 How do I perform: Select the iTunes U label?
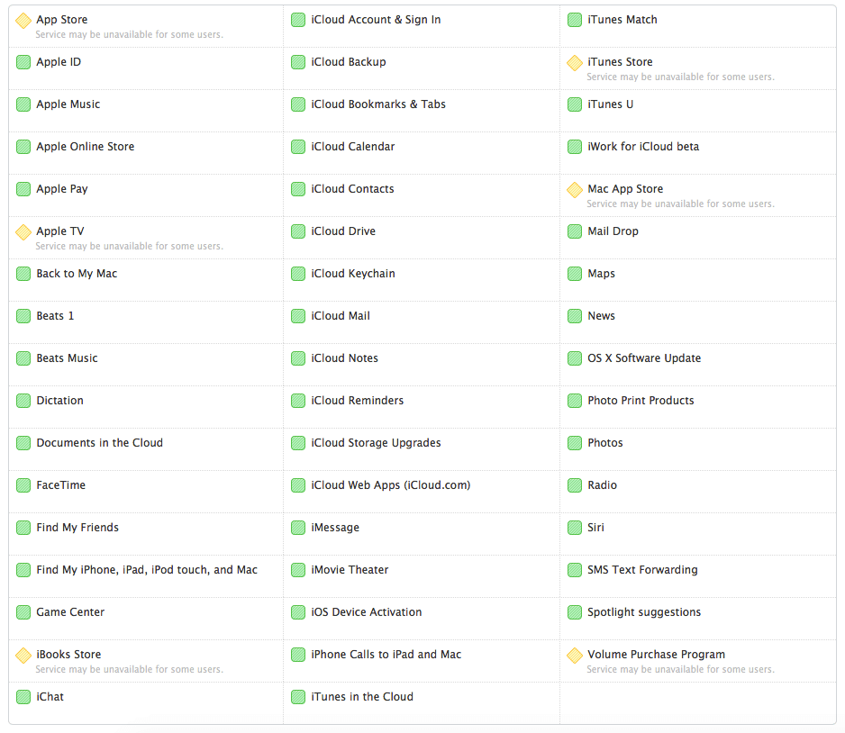click(610, 104)
